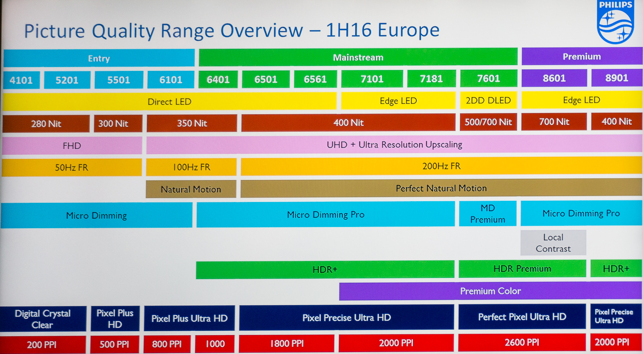Click the red "500 PPI" cell

[115, 344]
